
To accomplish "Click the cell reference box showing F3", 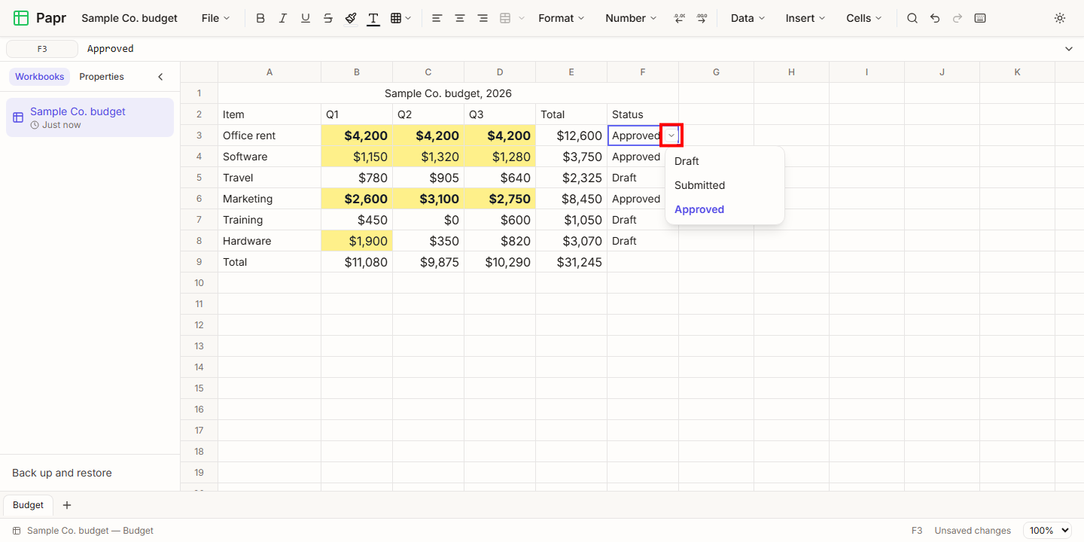I will point(42,49).
